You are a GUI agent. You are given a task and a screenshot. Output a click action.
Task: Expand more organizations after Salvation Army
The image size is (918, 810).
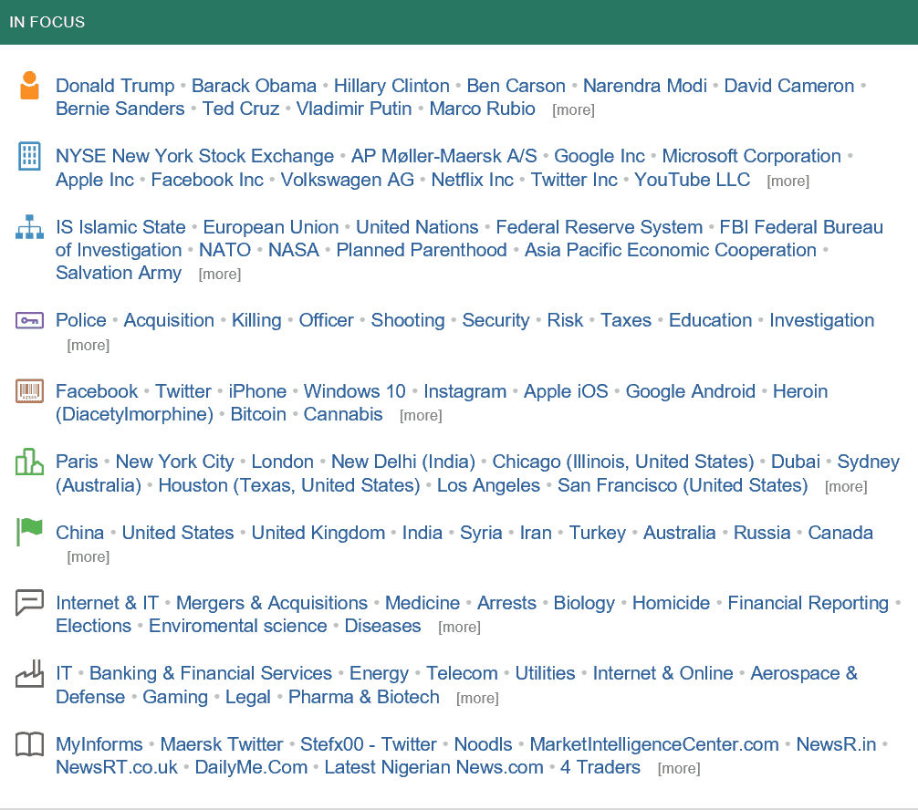point(220,274)
